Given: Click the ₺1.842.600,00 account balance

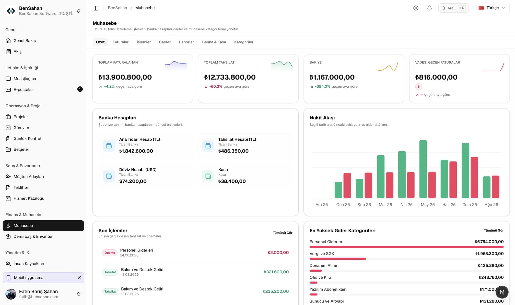Looking at the screenshot, I should [x=136, y=151].
